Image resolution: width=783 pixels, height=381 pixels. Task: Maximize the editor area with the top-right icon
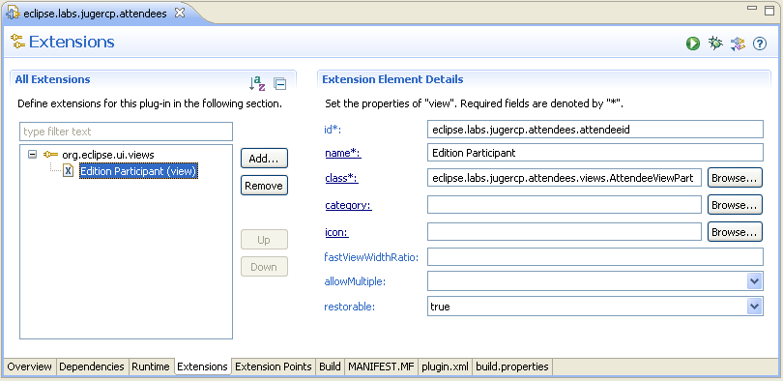tap(769, 10)
